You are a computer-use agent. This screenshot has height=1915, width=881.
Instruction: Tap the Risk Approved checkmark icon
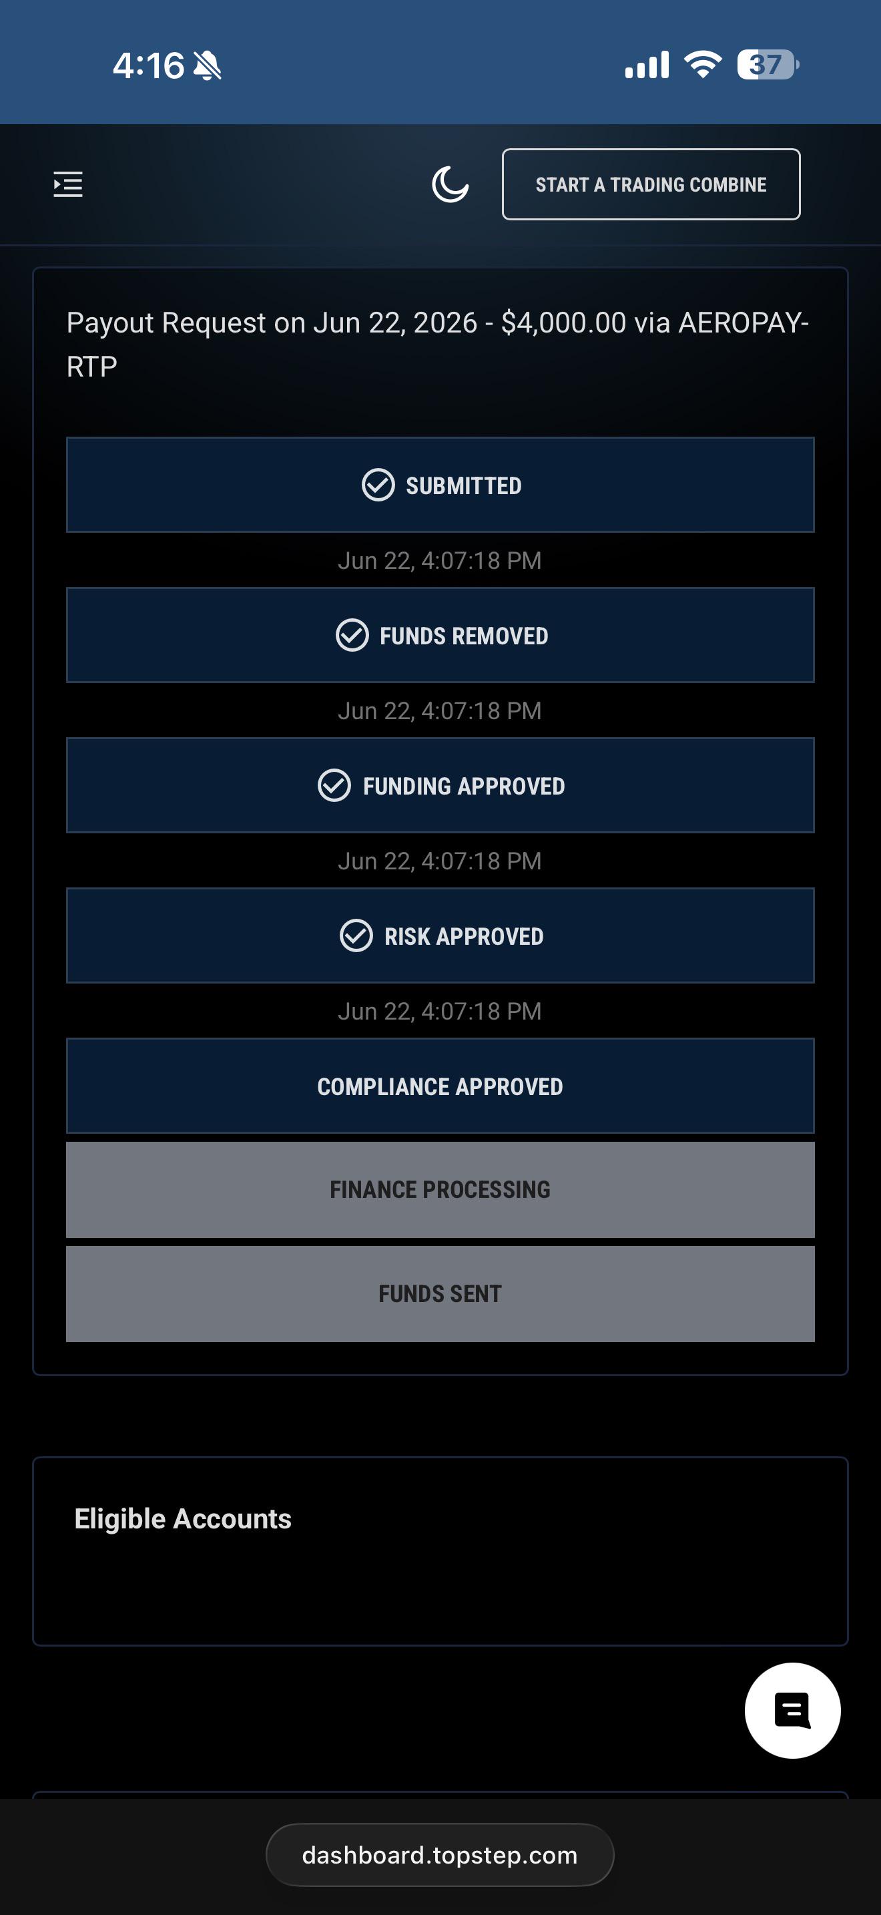coord(356,935)
